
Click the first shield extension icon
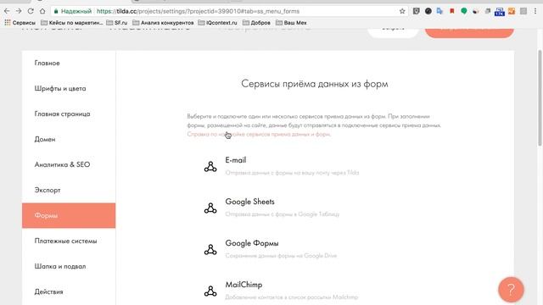417,11
